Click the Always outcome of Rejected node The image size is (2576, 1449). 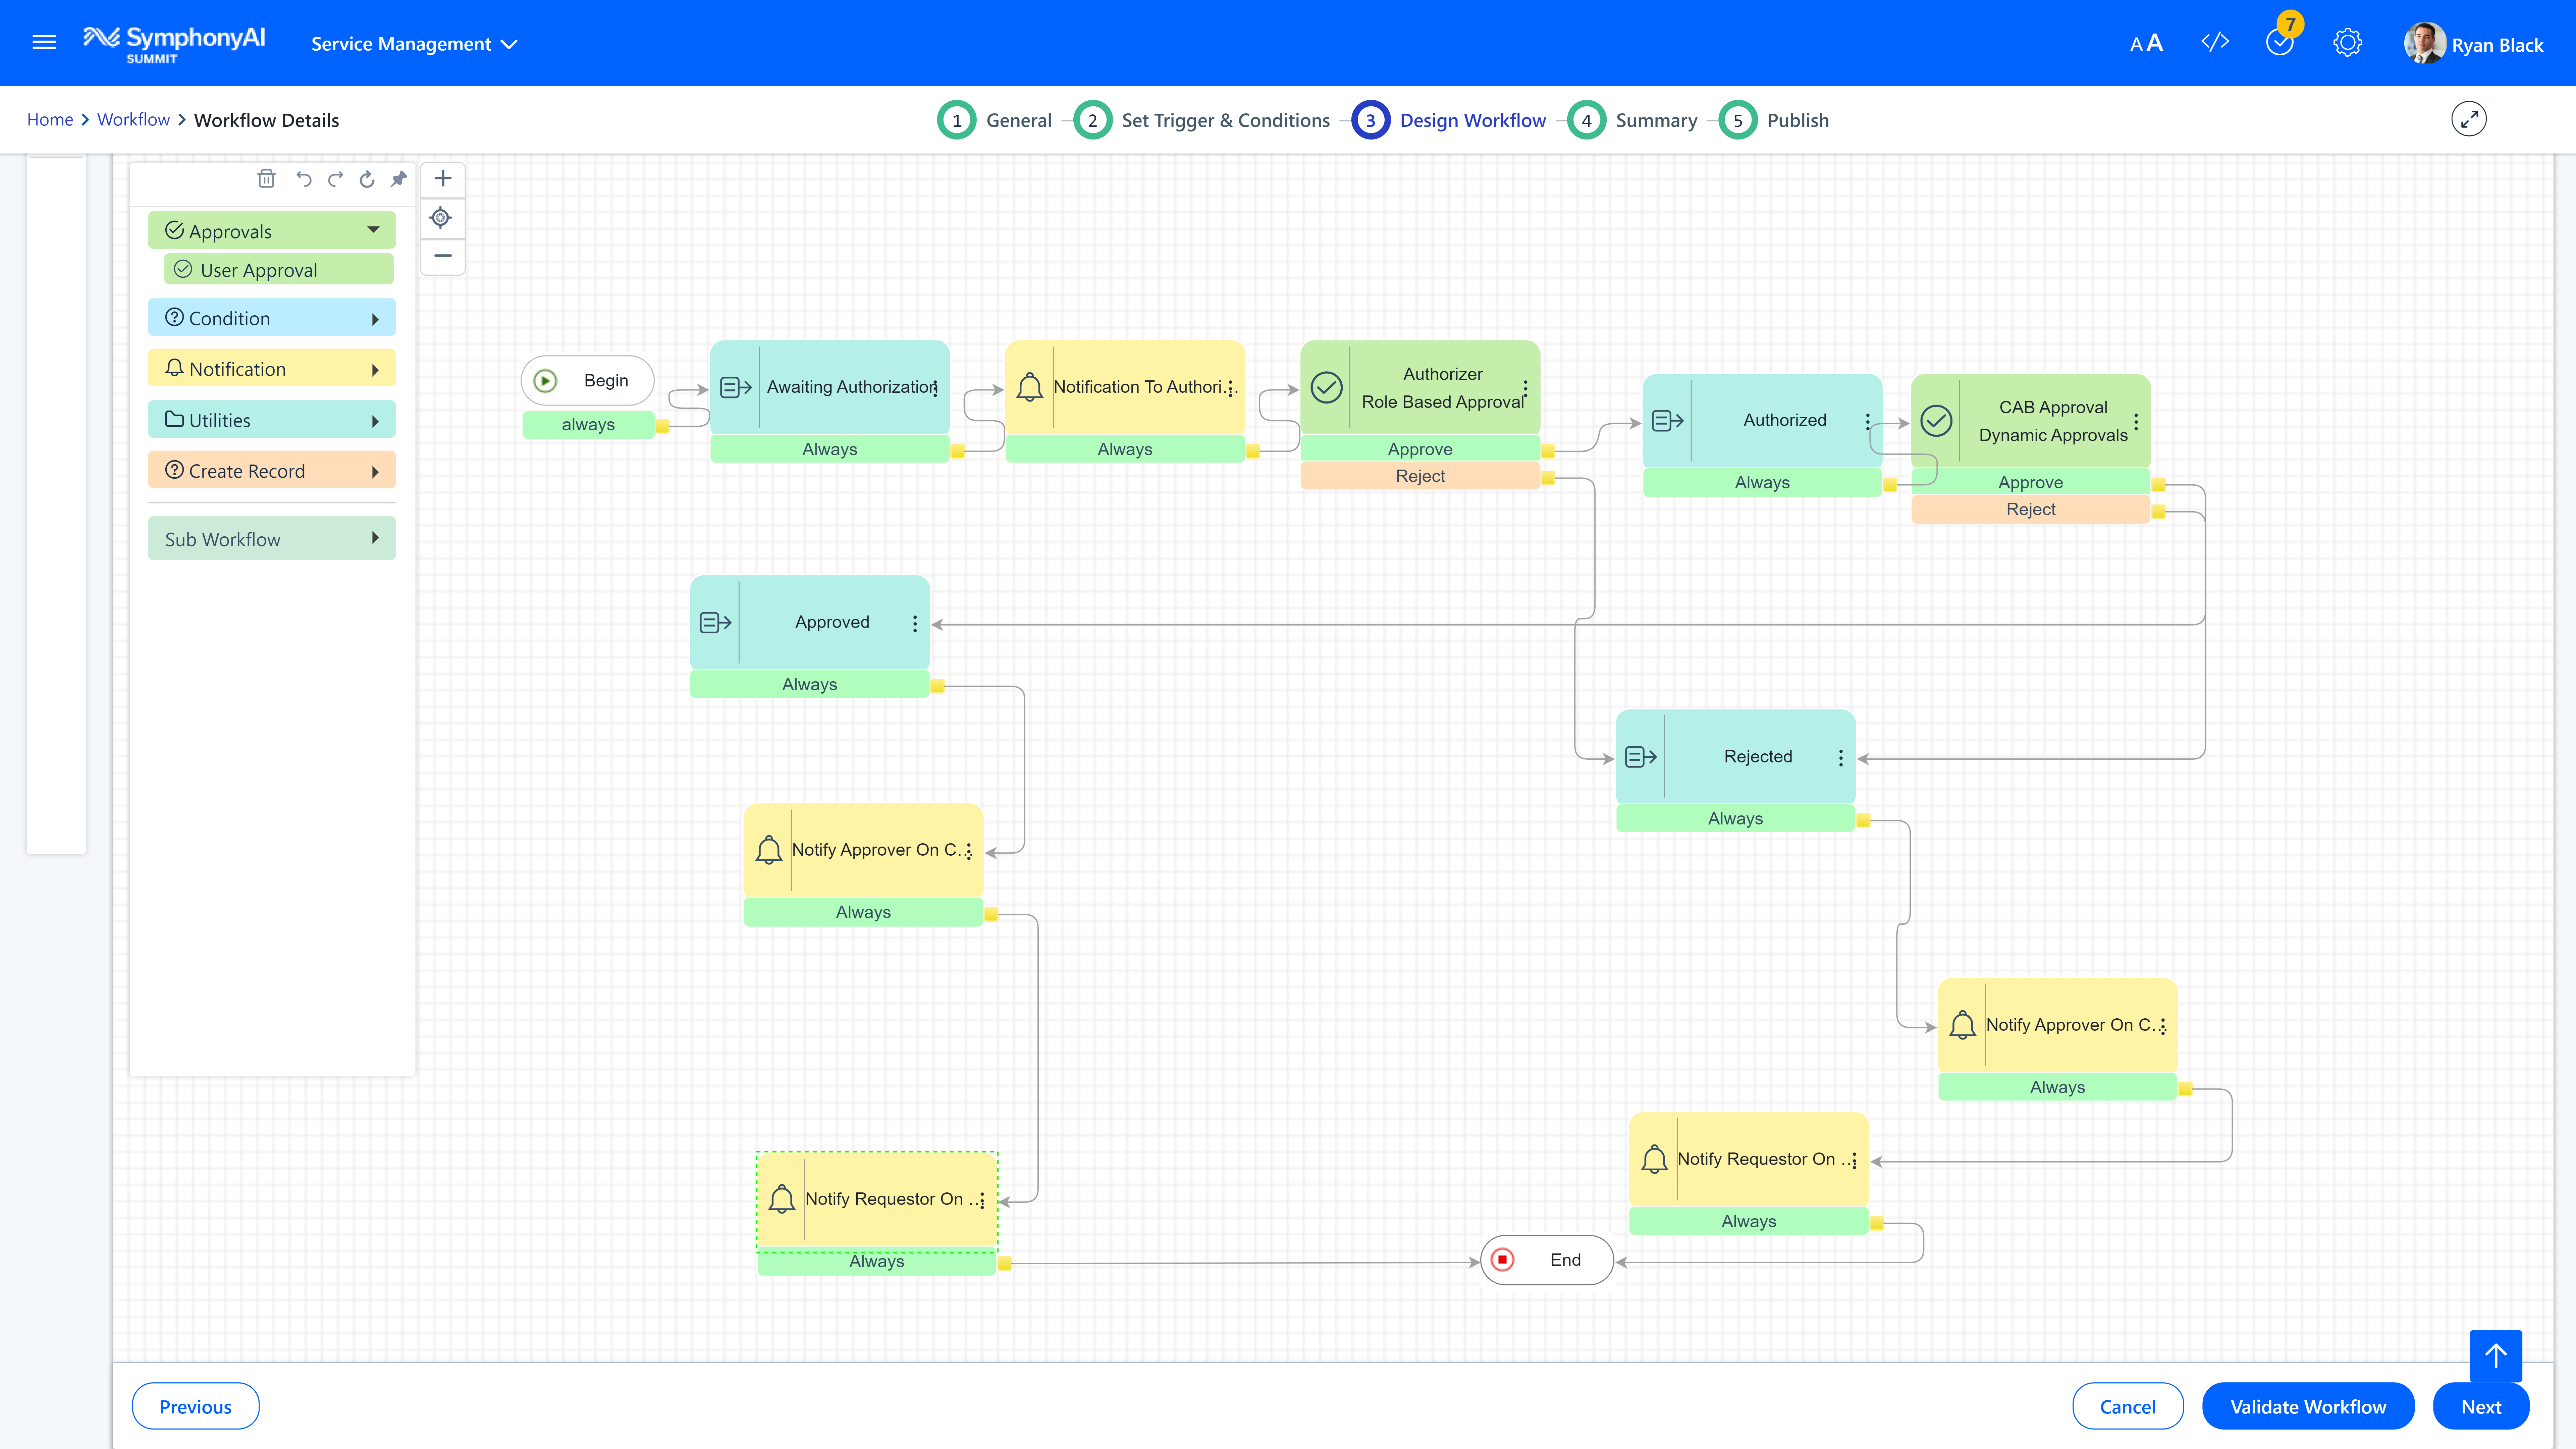1735,819
